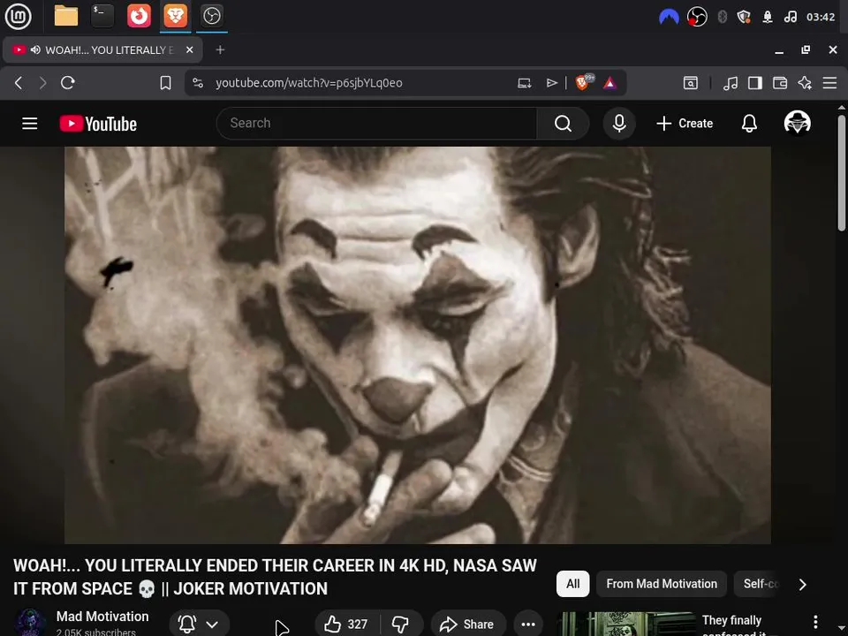Screen dimensions: 848x636
Task: Open the Mad Motivation channel avatar
Action: pyautogui.click(x=30, y=623)
